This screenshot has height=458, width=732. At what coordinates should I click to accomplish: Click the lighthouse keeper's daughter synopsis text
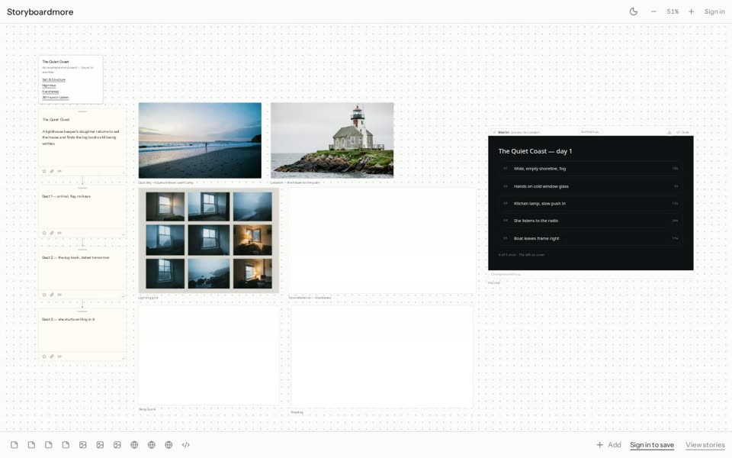(x=80, y=137)
